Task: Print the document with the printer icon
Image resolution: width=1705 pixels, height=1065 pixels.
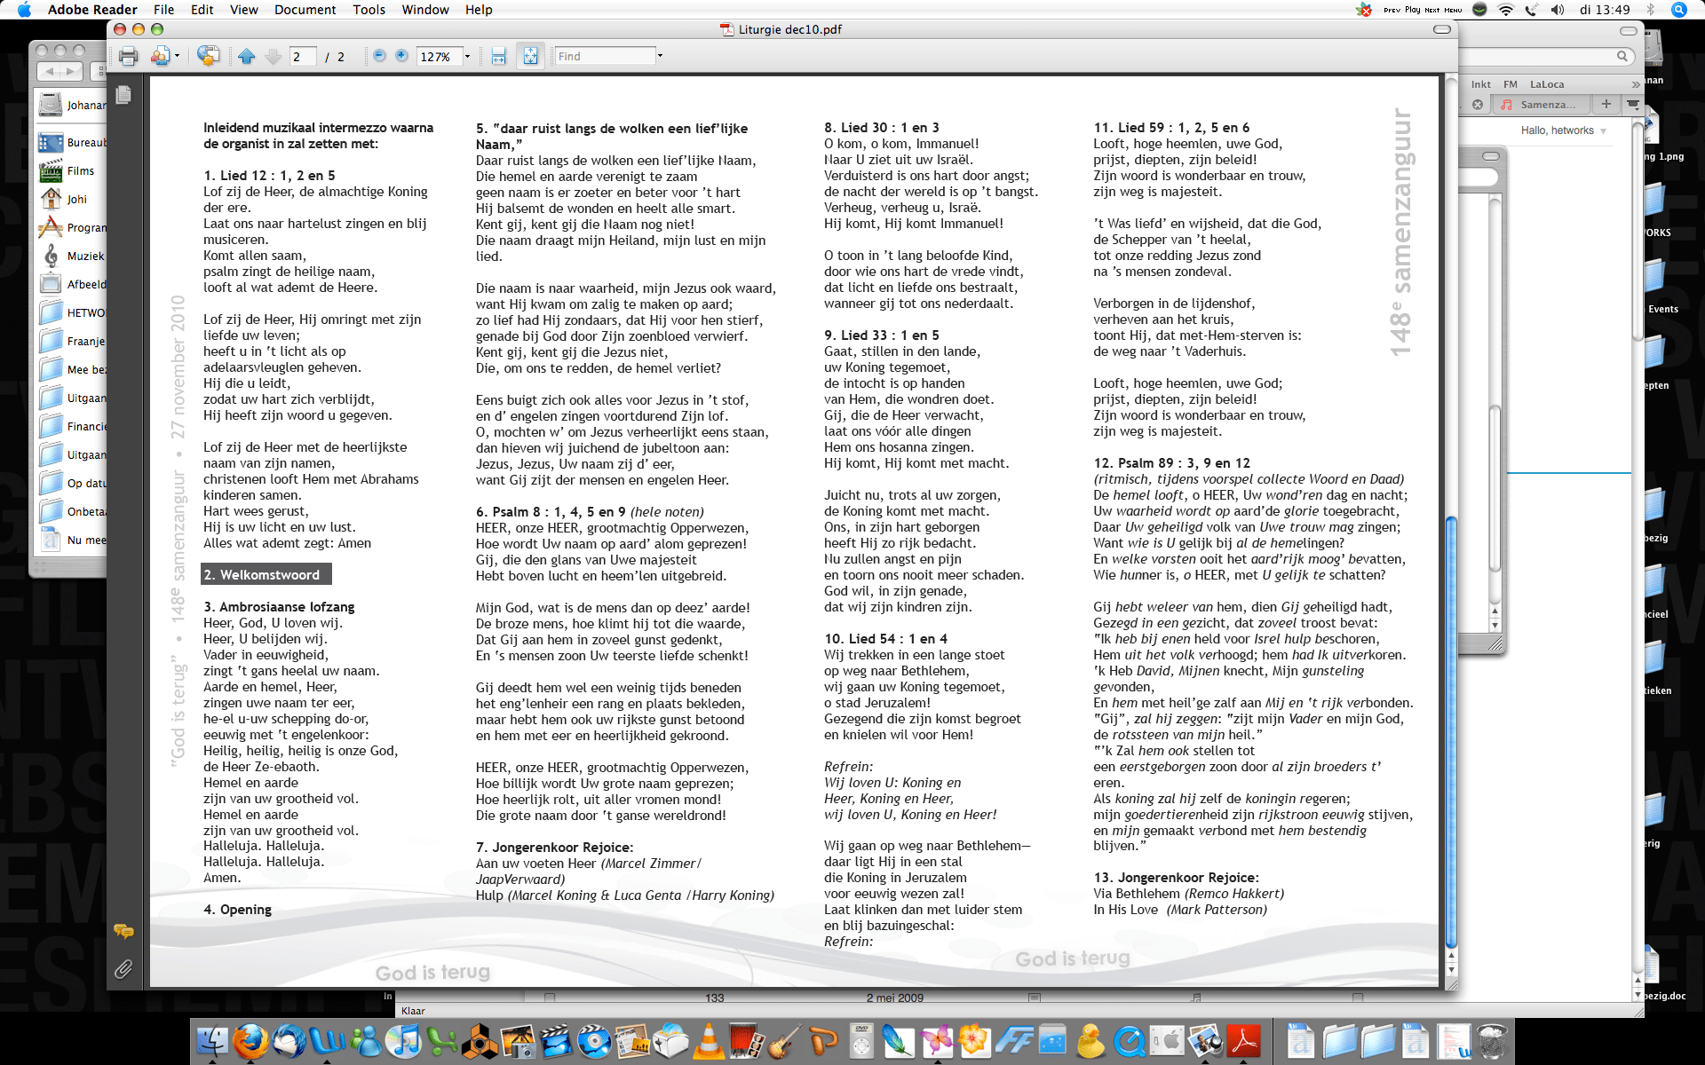Action: point(128,56)
